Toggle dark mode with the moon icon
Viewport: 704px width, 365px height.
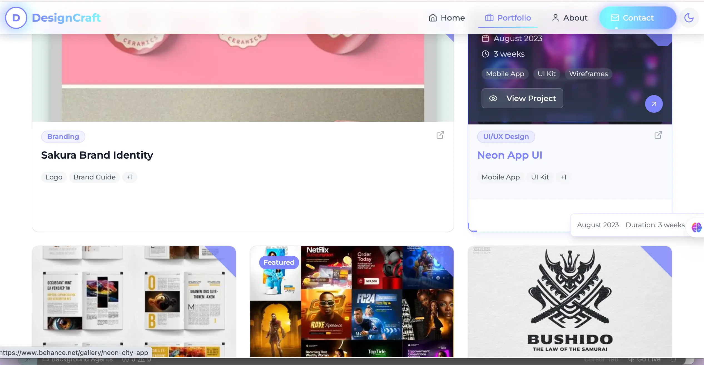pos(689,17)
